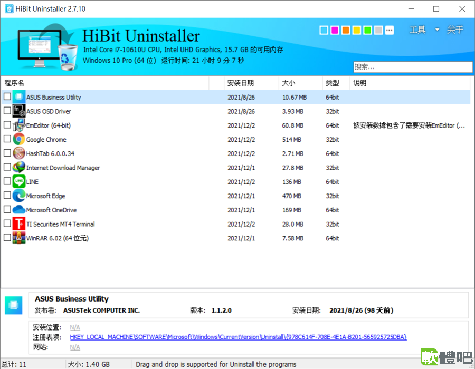
Task: Open the HKEY_LOCAL_MACHINE registry link
Action: pyautogui.click(x=238, y=337)
